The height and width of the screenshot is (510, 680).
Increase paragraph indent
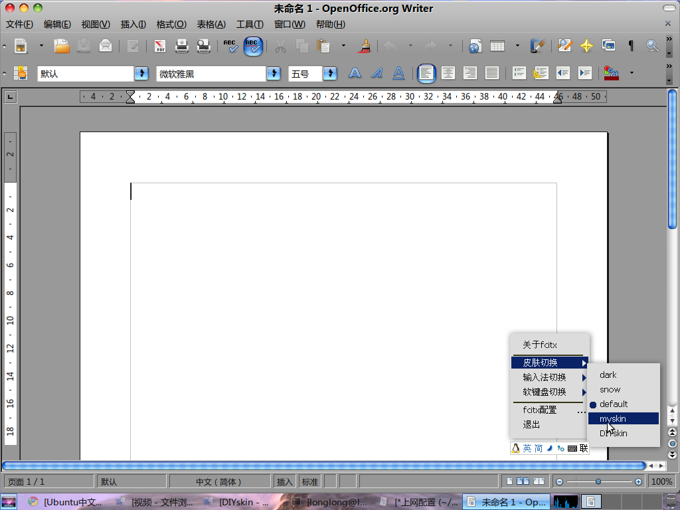[x=584, y=73]
